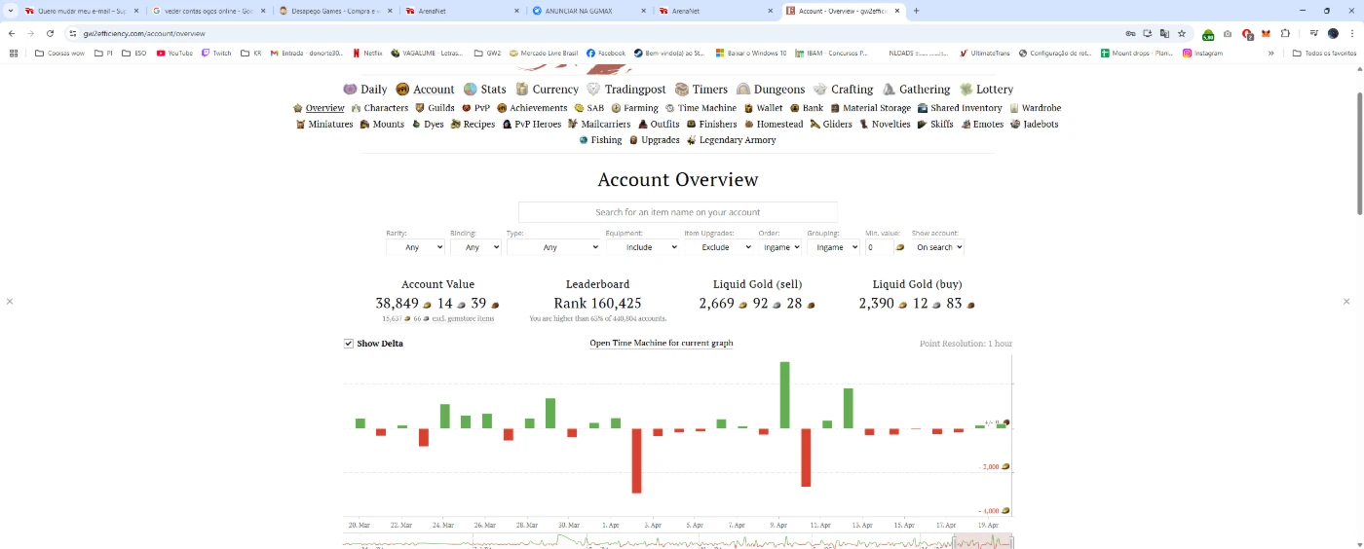Reload the page
The height and width of the screenshot is (549, 1364).
pyautogui.click(x=50, y=33)
